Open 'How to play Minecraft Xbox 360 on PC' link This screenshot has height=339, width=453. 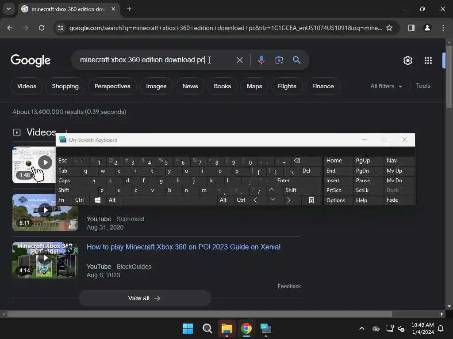point(184,247)
